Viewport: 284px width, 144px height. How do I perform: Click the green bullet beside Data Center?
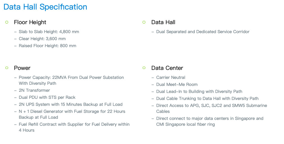coord(144,68)
